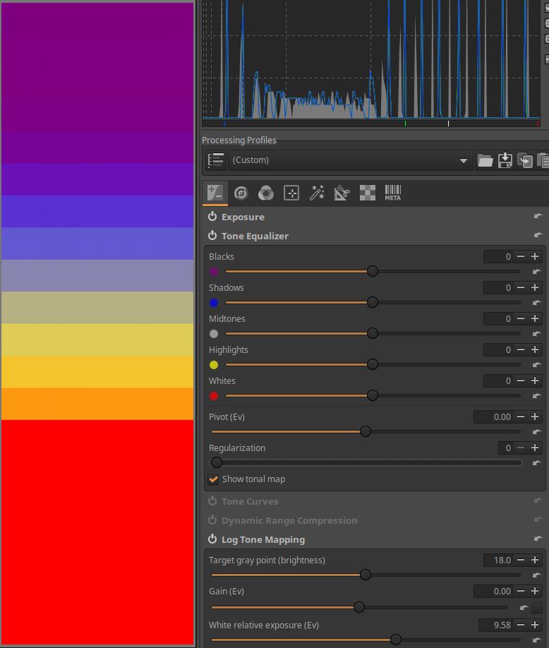Click the load processing profile folder icon
The image size is (549, 648).
click(485, 160)
